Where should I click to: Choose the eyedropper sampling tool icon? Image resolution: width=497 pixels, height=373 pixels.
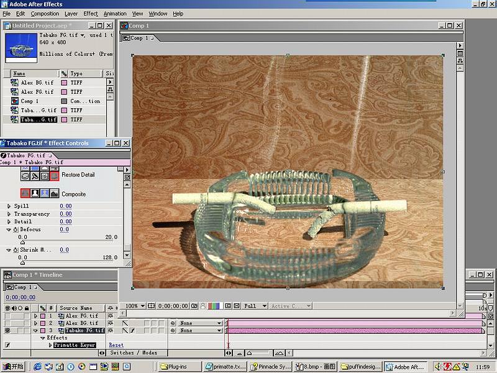click(35, 175)
